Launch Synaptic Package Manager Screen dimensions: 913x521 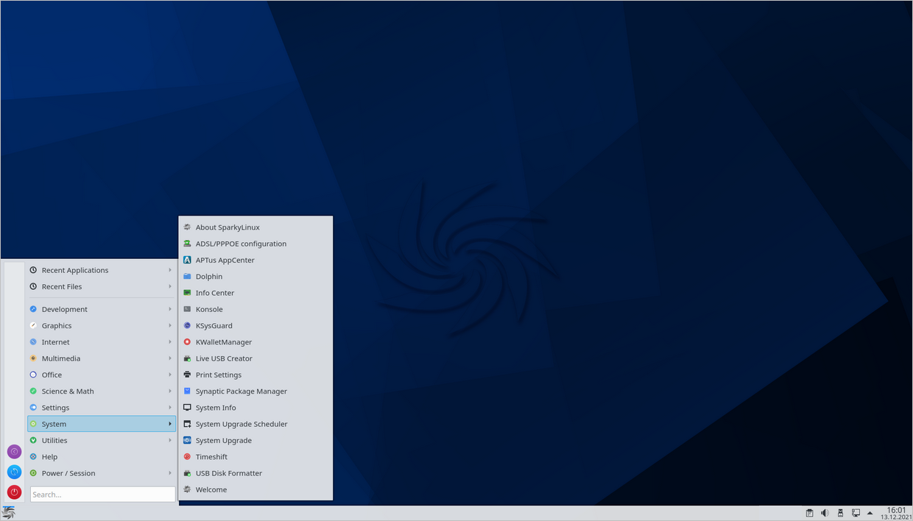coord(241,391)
